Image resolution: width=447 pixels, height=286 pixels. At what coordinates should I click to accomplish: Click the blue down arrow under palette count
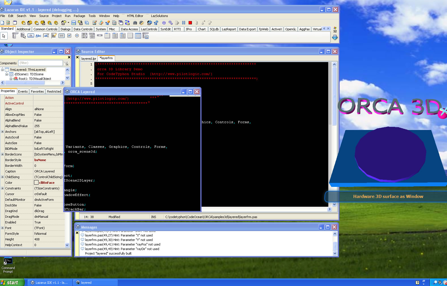coord(335,37)
